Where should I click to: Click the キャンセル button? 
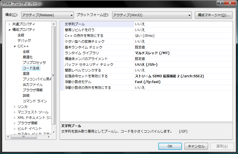coord(196,146)
